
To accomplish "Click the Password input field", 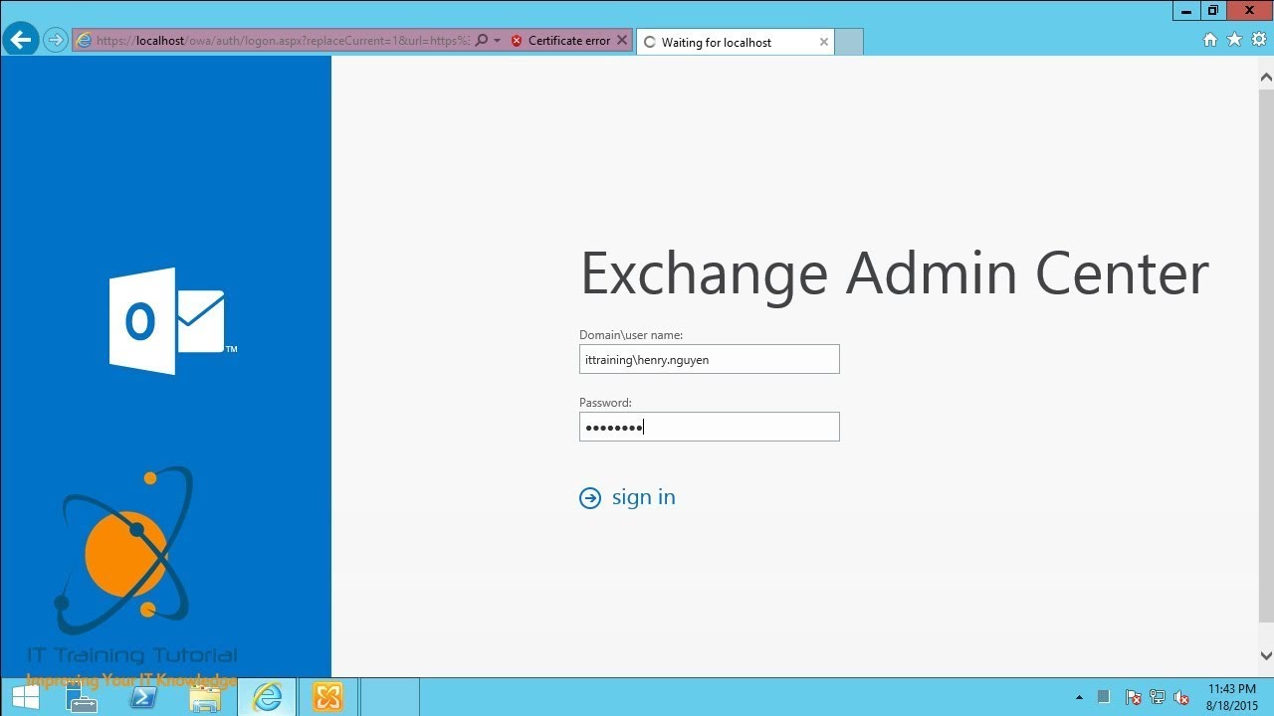I will (710, 427).
